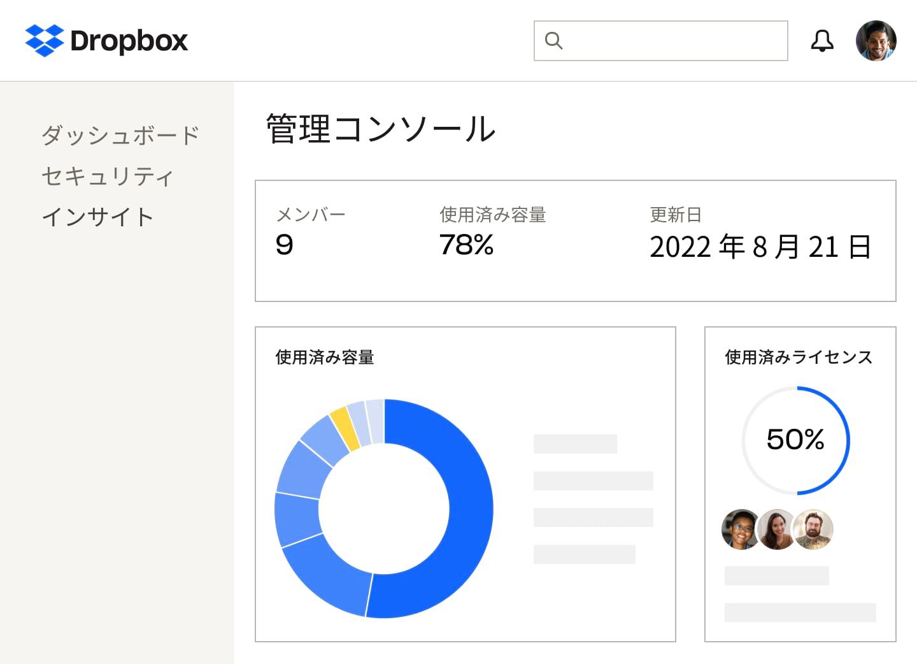Image resolution: width=917 pixels, height=664 pixels.
Task: Select the インサイト navigation entry
Action: [x=97, y=217]
